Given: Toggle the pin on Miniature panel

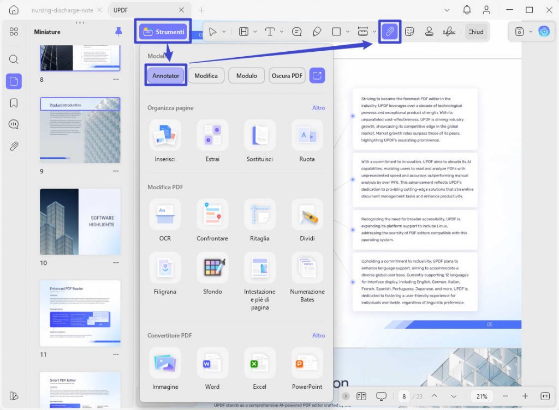Looking at the screenshot, I should pos(118,31).
